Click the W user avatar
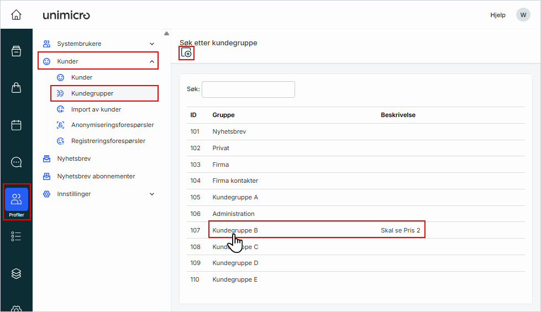Viewport: 541px width, 312px height. click(523, 15)
